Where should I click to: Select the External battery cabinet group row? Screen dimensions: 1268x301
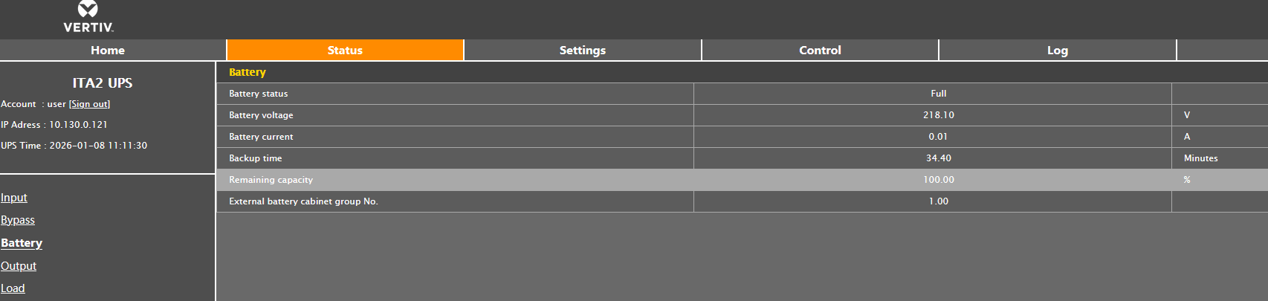pos(303,201)
